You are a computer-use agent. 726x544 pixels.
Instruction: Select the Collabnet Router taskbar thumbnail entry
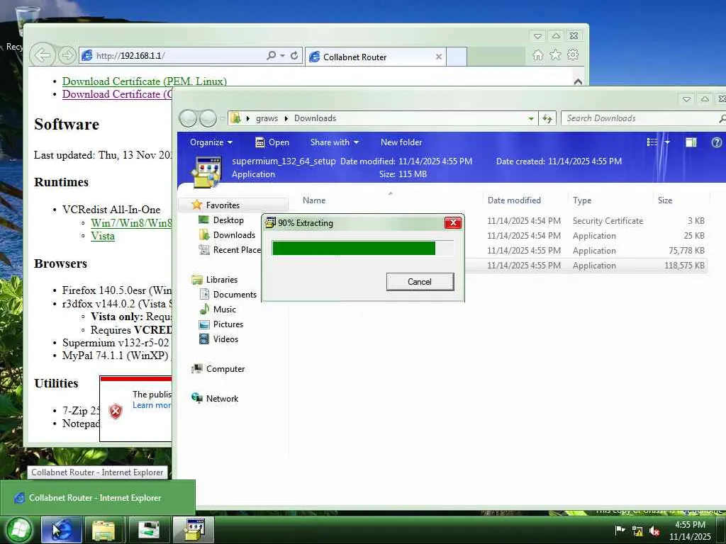pos(98,498)
